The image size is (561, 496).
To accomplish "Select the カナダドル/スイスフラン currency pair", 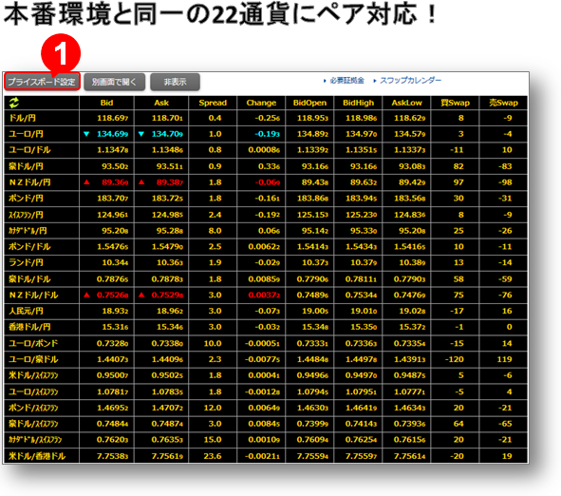I will (x=35, y=439).
